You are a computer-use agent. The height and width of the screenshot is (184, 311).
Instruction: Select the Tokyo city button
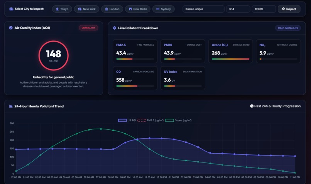click(x=62, y=9)
